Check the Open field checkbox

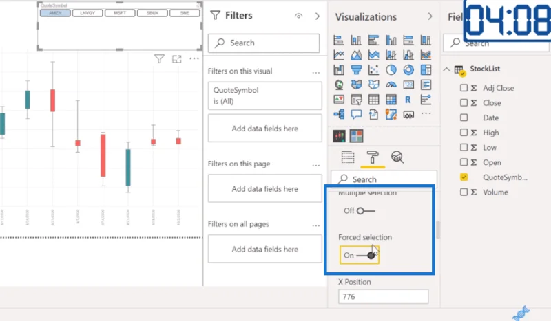click(464, 162)
